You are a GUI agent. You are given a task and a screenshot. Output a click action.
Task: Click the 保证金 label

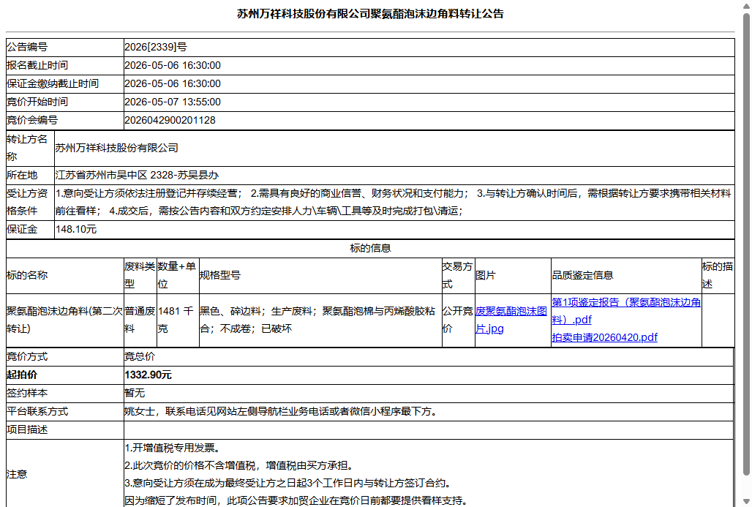tap(22, 229)
